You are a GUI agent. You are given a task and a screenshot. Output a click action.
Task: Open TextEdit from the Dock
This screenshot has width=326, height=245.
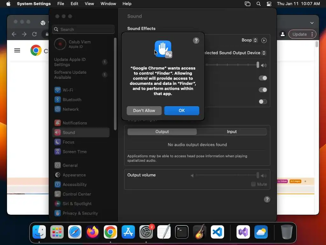pyautogui.click(x=164, y=232)
